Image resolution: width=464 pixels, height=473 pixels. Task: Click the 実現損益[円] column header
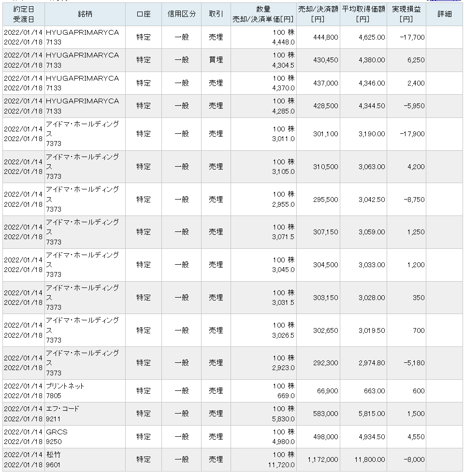coord(406,14)
